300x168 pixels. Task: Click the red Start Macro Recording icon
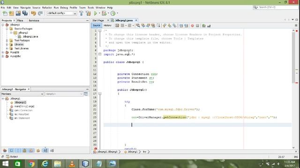pyautogui.click(x=192, y=26)
